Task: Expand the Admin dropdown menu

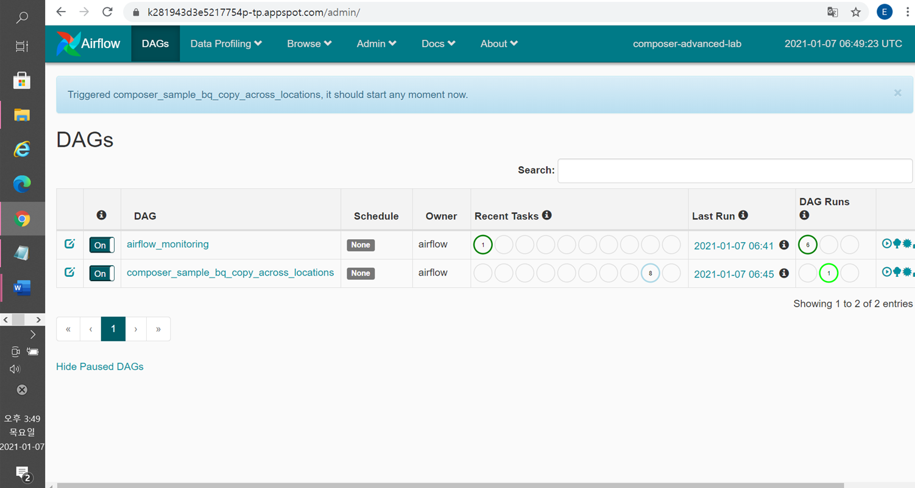Action: [x=376, y=44]
